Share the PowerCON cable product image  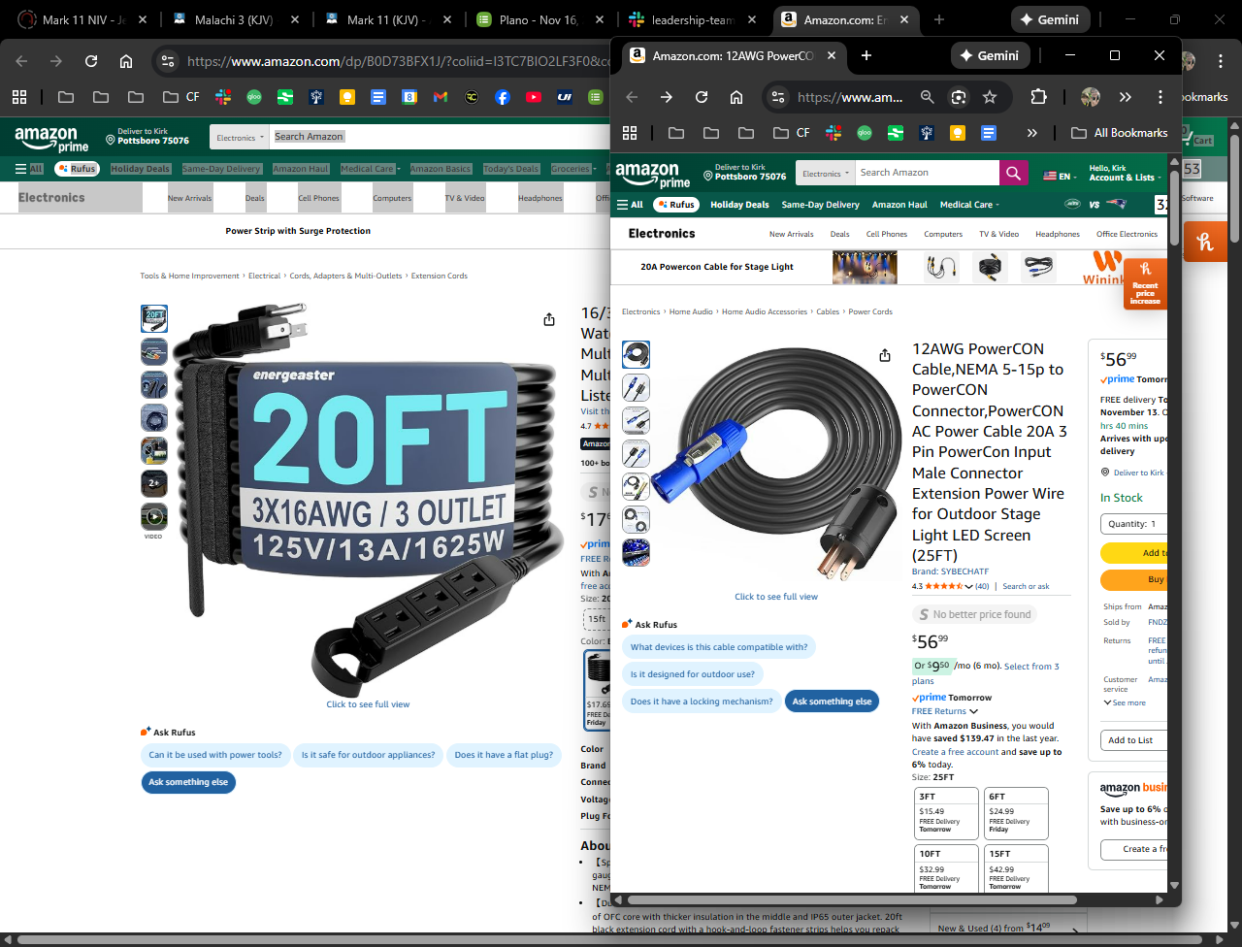pos(884,356)
